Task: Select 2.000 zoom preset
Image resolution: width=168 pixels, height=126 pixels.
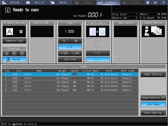Action: [x=76, y=53]
